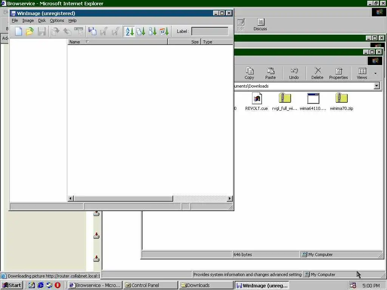The width and height of the screenshot is (387, 290).
Task: Open the Disk menu in WinImage
Action: click(x=42, y=20)
